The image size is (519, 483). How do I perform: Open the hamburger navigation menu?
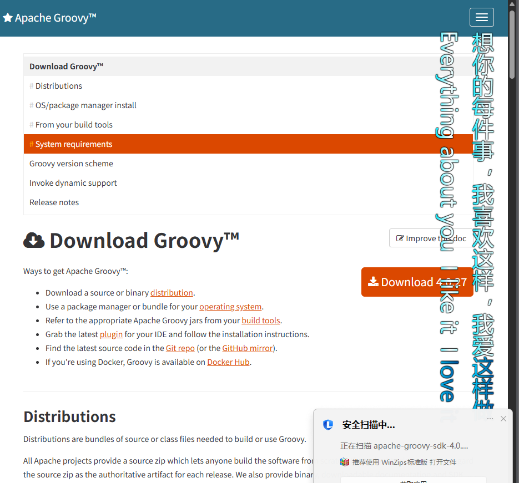[482, 17]
